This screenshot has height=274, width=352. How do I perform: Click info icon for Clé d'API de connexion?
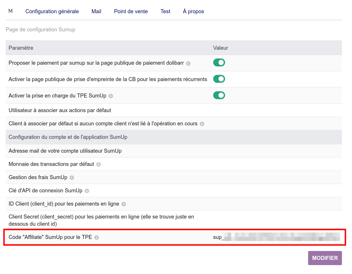pyautogui.click(x=87, y=191)
